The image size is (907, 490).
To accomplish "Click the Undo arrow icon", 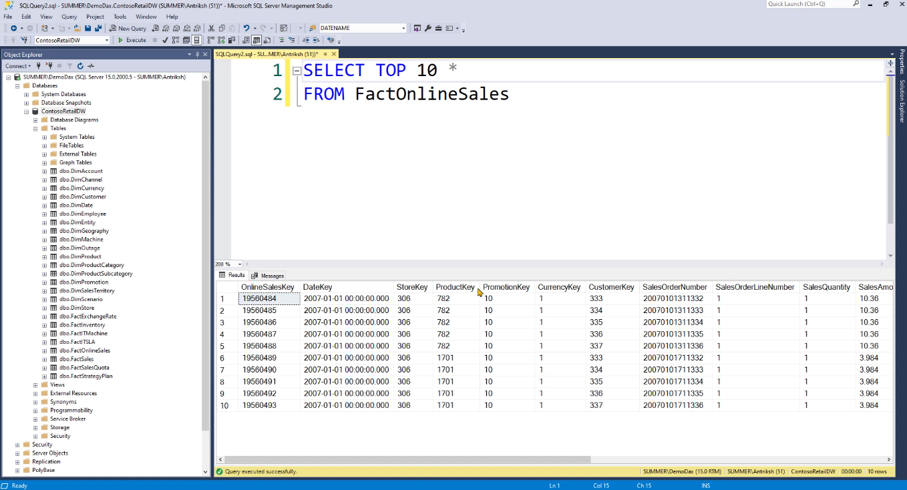I will pyautogui.click(x=246, y=28).
